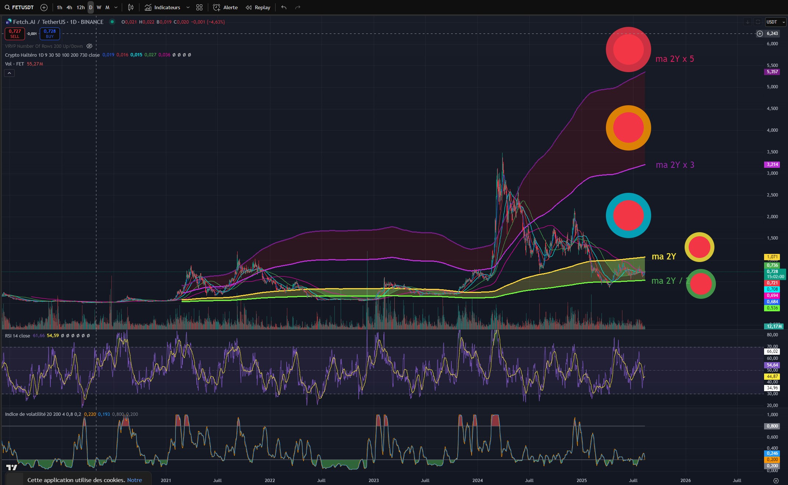Click the undo arrow
788x485 pixels.
[x=284, y=7]
